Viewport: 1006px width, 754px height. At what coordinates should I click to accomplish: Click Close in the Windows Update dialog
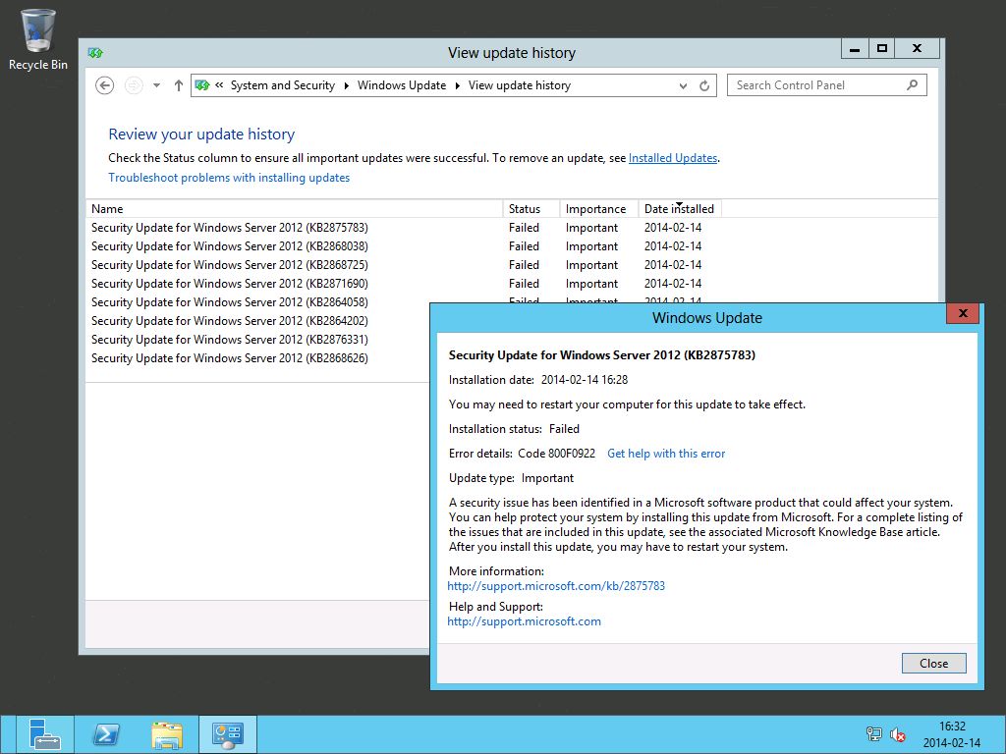[933, 663]
